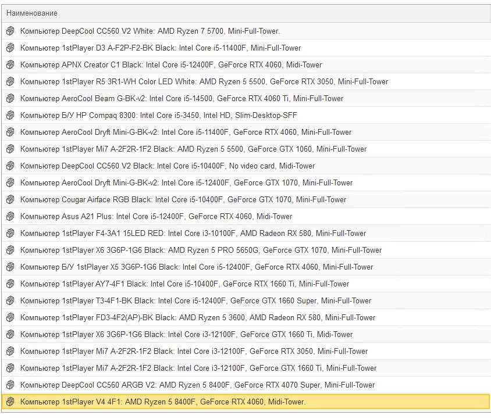This screenshot has height=419, width=491.
Task: Select Компьютер 1stPlayer R5 3R1-WH Color LED text
Action: [x=204, y=82]
